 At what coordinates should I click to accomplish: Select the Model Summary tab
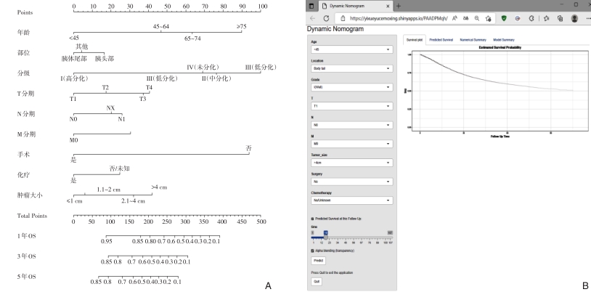pos(504,39)
